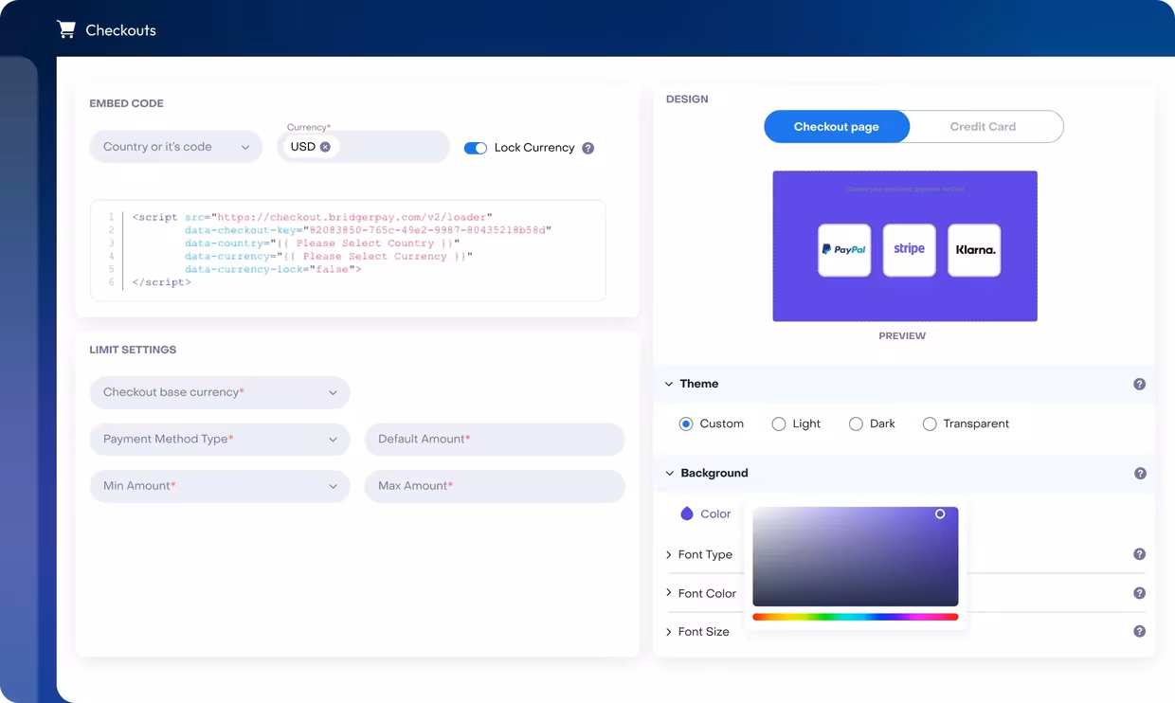Open the Payment Method Type dropdown
1175x703 pixels.
tap(220, 439)
